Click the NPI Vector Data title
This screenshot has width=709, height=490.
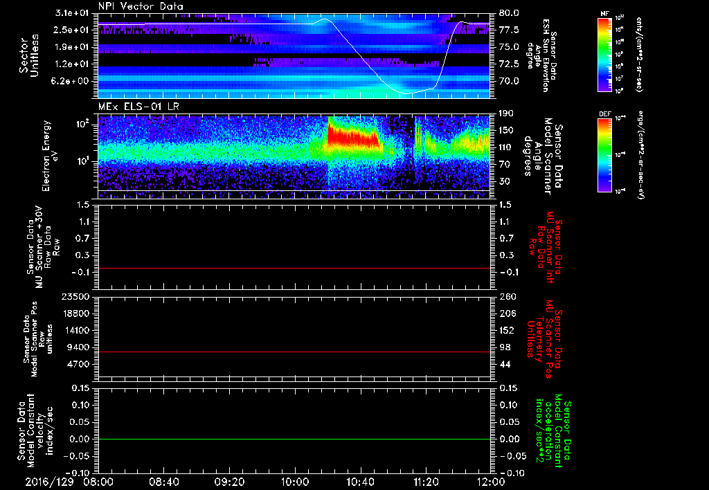[x=141, y=6]
